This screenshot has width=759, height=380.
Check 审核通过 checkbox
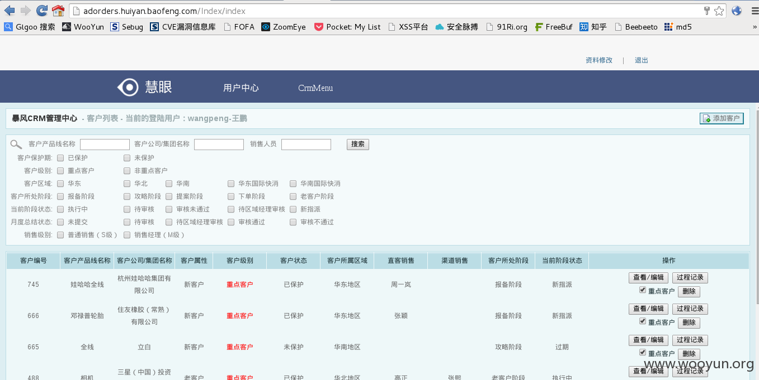[231, 222]
